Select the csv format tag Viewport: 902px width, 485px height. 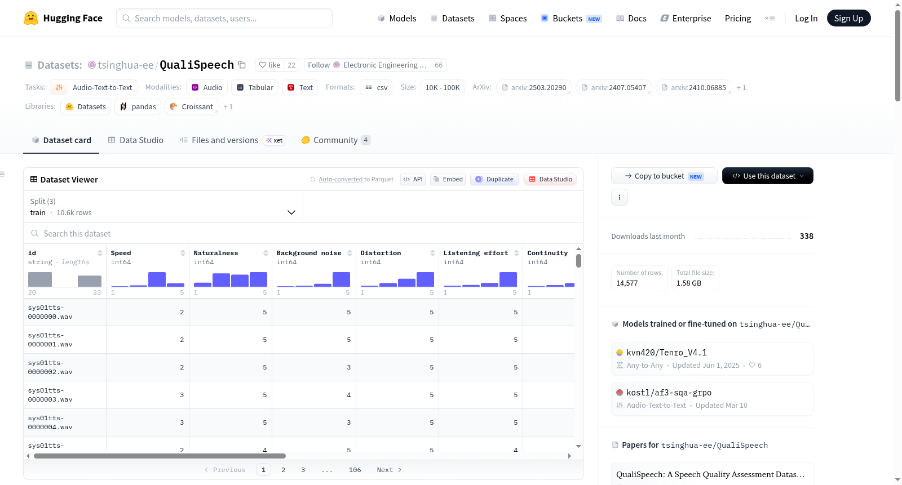point(376,87)
